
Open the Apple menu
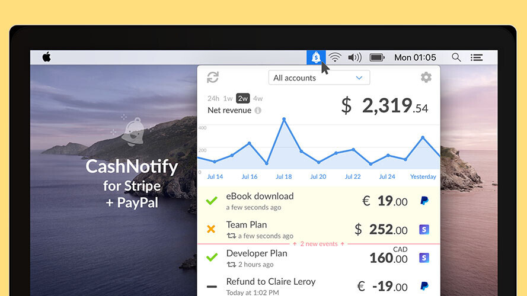(x=46, y=57)
